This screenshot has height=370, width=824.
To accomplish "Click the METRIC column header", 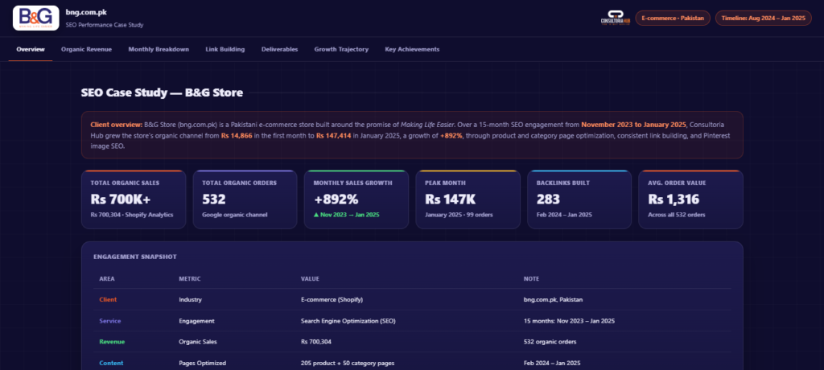I will coord(190,279).
